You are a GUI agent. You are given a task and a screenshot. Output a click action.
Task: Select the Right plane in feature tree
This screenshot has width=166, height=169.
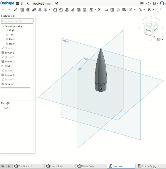[12, 44]
